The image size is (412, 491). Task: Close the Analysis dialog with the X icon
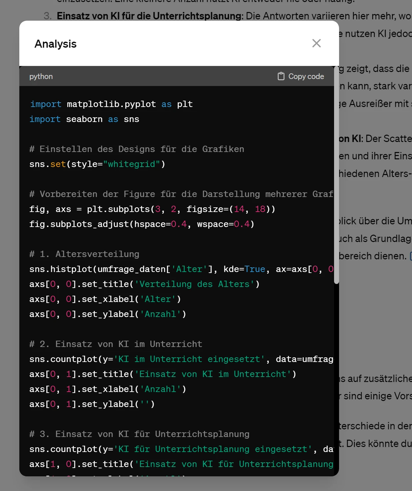[x=316, y=43]
